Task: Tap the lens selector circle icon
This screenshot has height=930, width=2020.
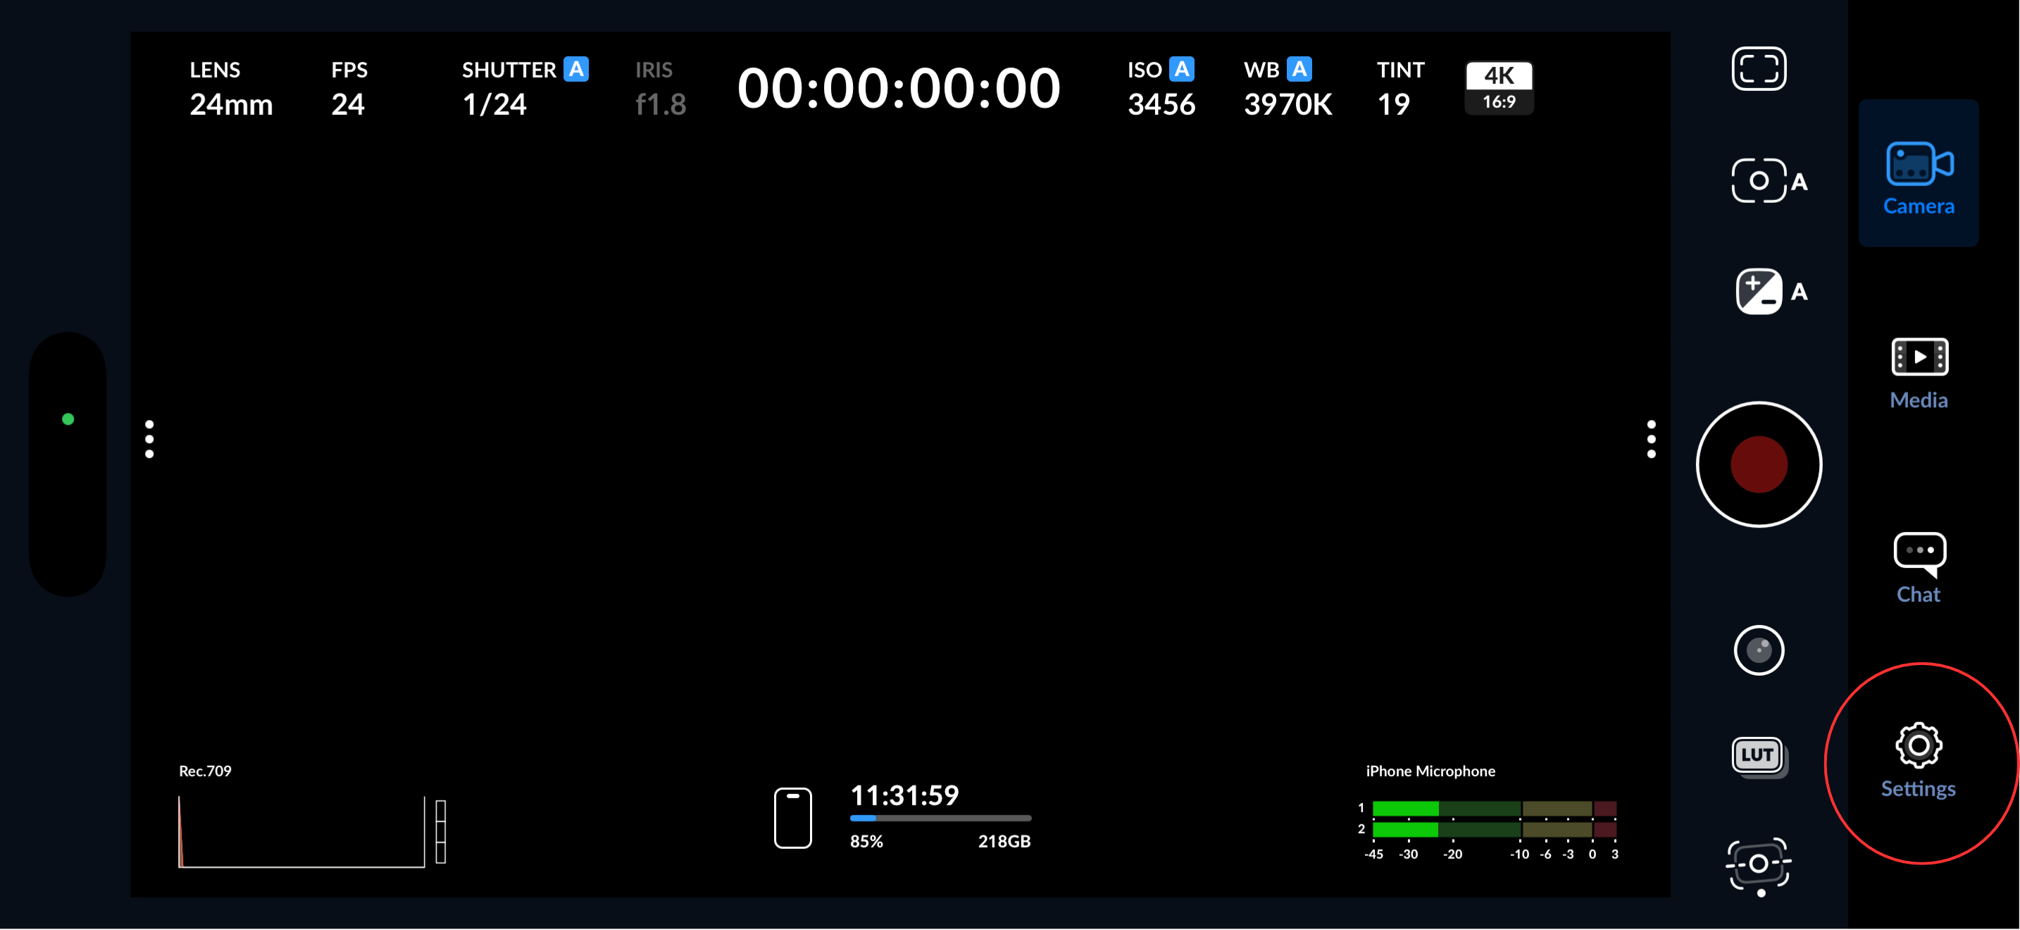Action: [1758, 650]
